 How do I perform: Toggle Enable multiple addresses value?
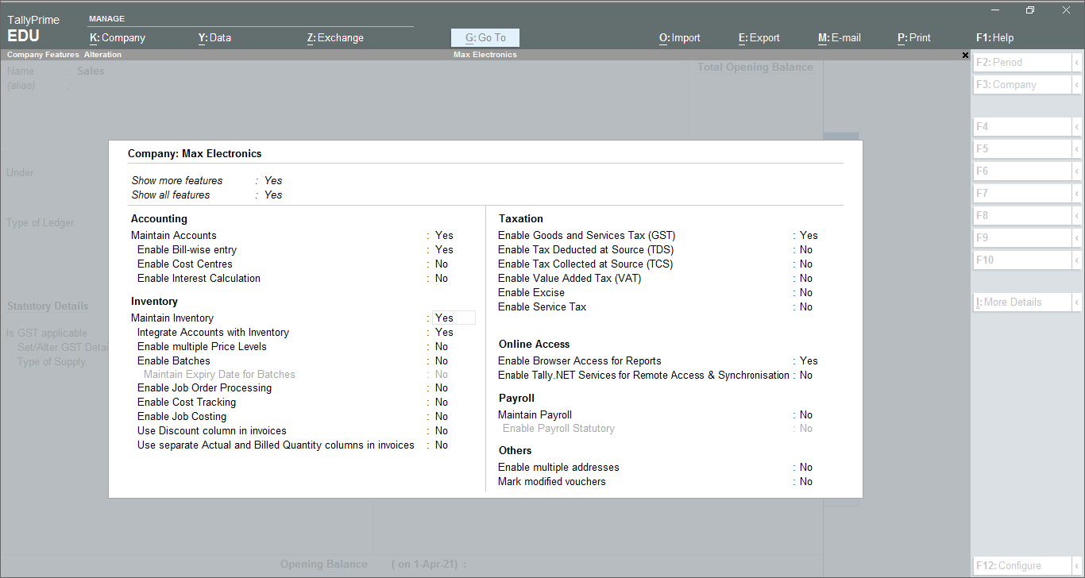coord(806,468)
